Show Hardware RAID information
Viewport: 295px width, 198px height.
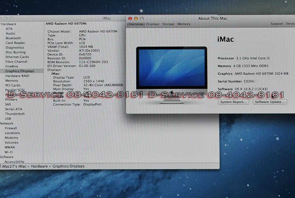point(17,76)
